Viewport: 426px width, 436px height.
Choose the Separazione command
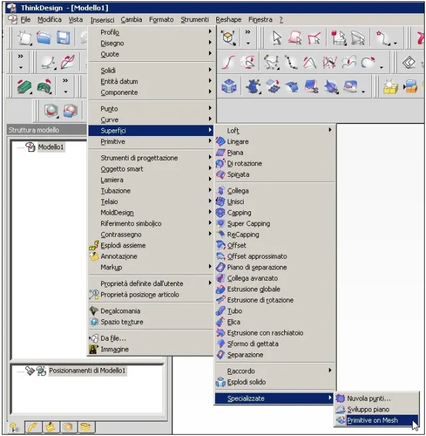[275, 355]
